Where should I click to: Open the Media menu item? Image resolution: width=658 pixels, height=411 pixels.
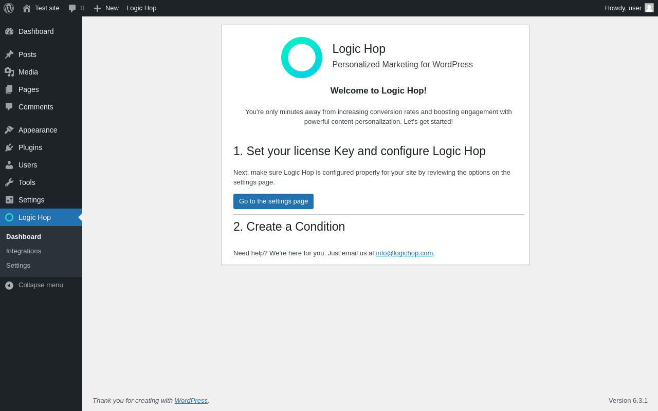(x=41, y=72)
